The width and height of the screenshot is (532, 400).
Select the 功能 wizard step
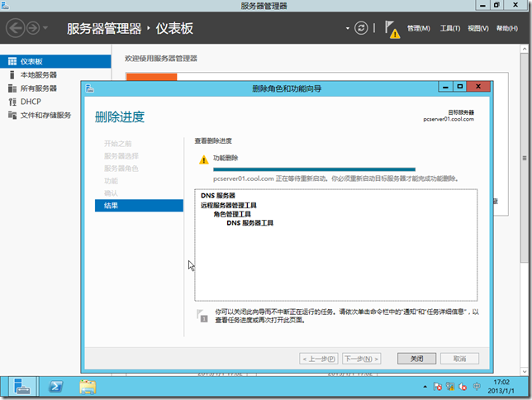point(111,181)
